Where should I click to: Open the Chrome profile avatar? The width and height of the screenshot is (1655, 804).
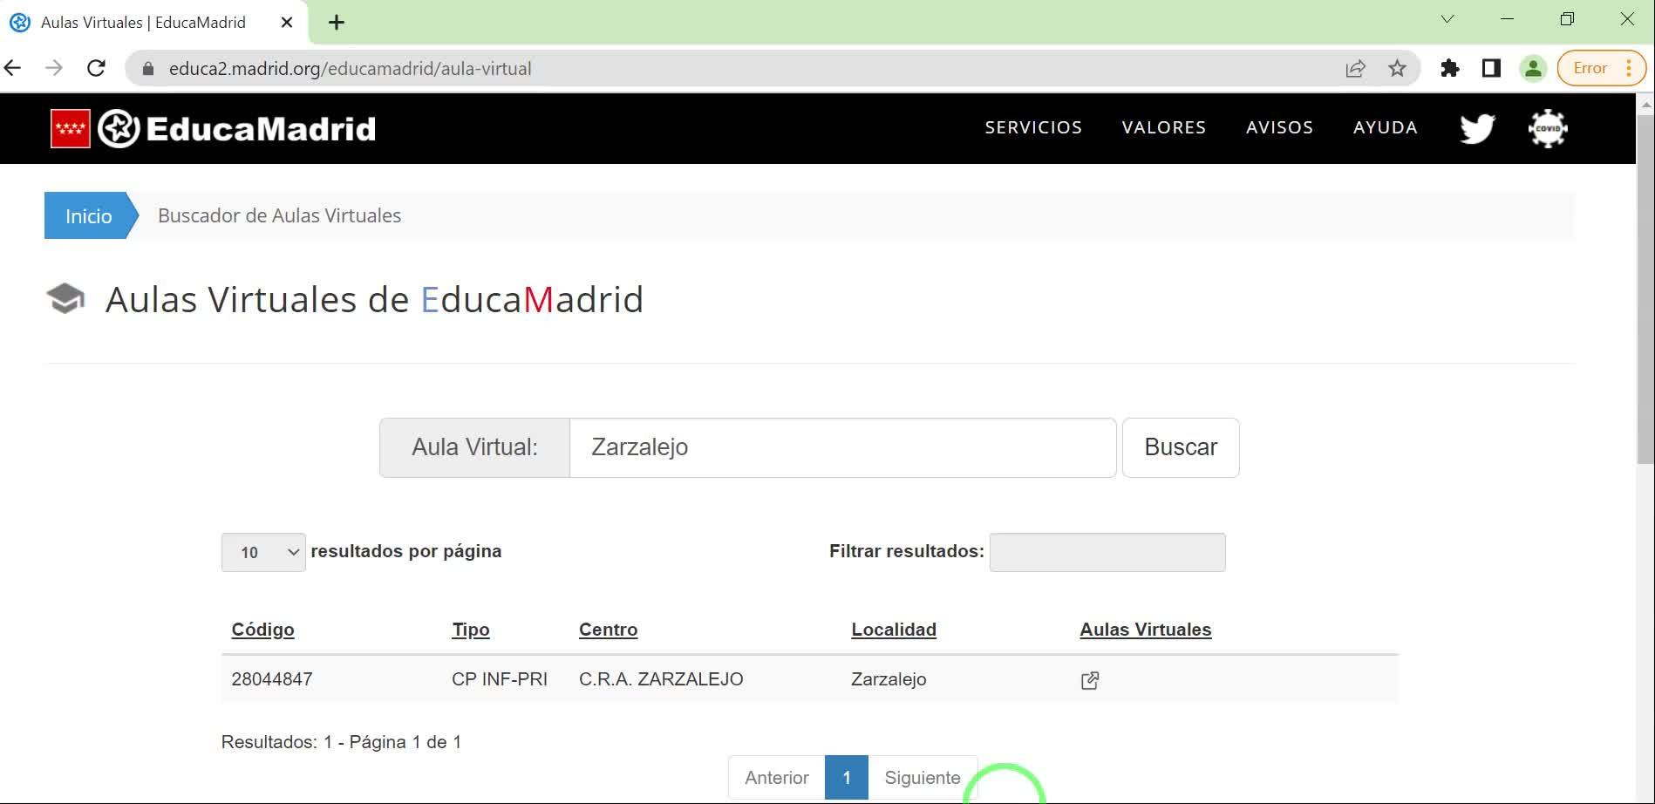(1533, 69)
